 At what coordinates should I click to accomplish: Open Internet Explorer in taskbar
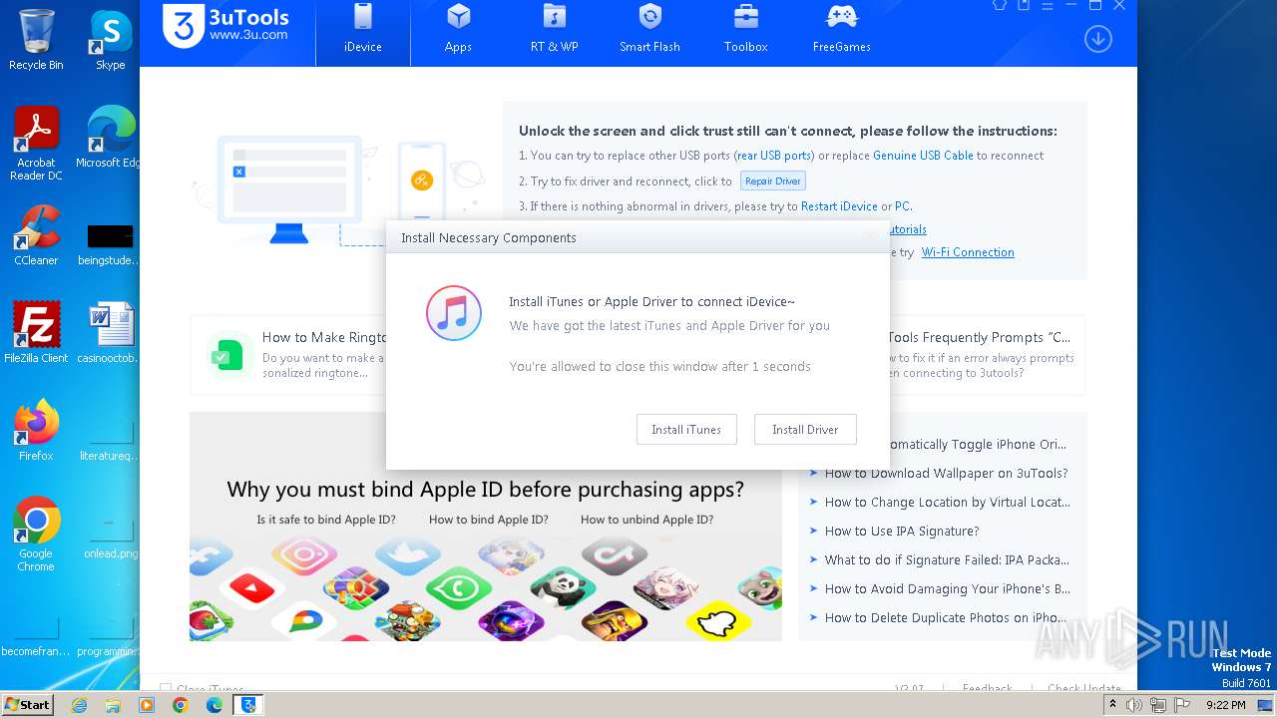79,705
